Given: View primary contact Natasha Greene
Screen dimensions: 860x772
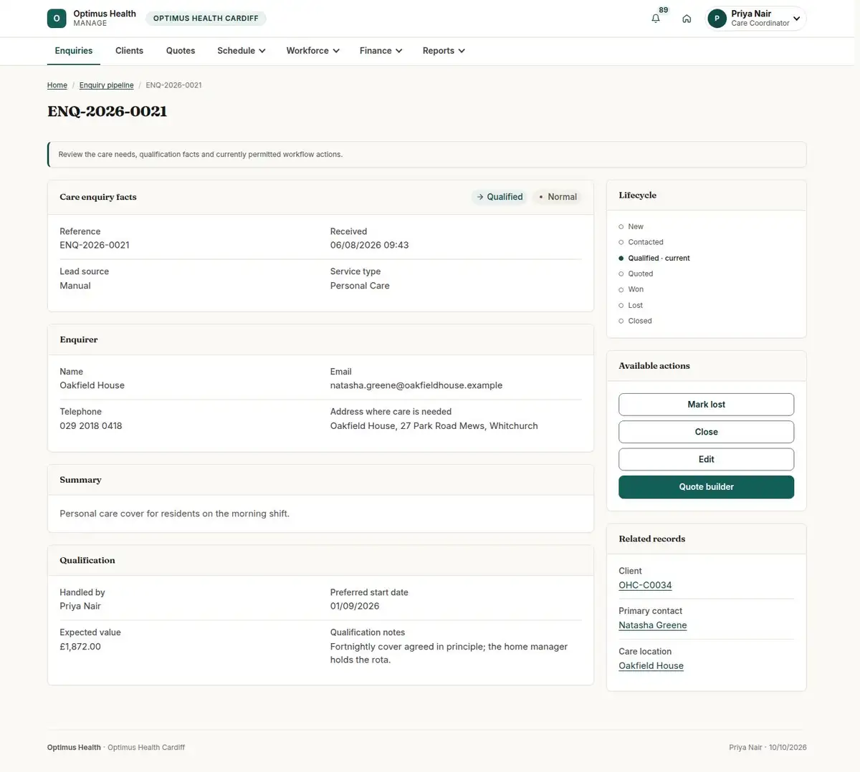Looking at the screenshot, I should pos(653,625).
